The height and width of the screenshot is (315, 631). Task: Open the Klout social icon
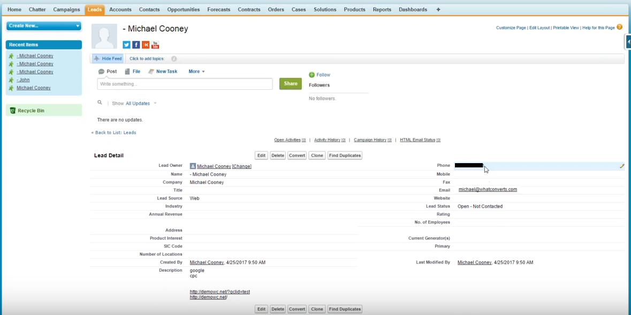pyautogui.click(x=146, y=44)
